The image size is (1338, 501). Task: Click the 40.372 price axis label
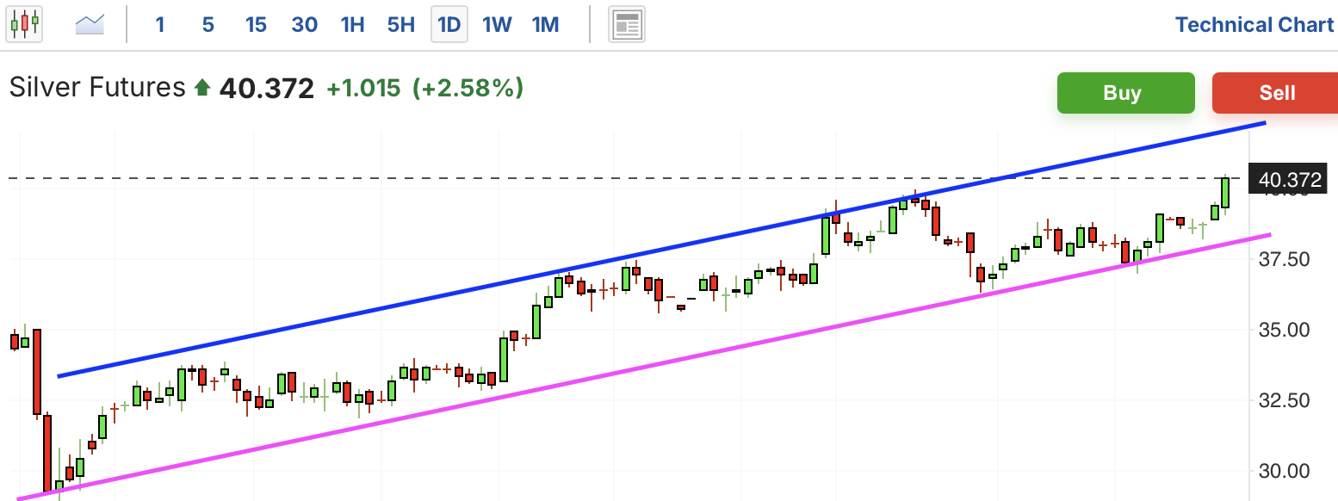click(x=1288, y=179)
